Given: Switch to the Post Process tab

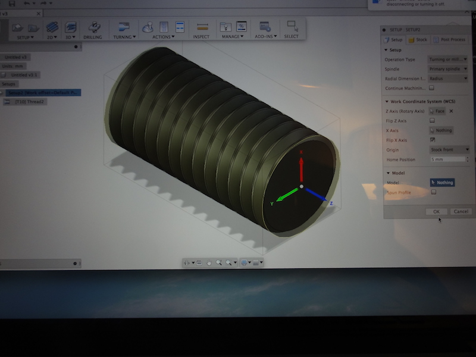Looking at the screenshot, I should pos(449,39).
